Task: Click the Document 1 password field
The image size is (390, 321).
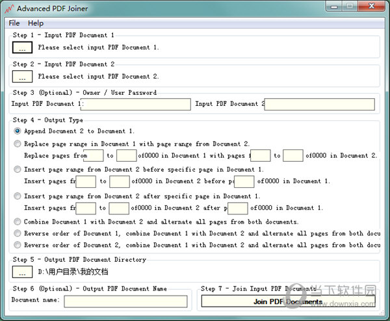Action: (136, 104)
